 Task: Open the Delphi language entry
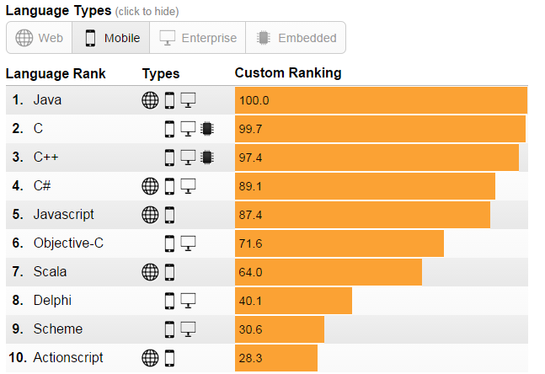(52, 301)
